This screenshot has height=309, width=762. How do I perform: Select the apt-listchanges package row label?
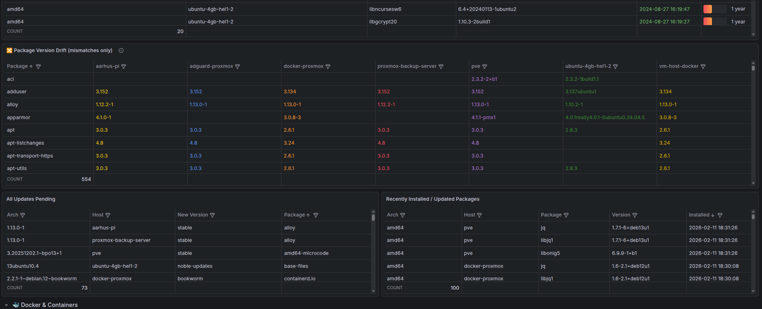[25, 143]
